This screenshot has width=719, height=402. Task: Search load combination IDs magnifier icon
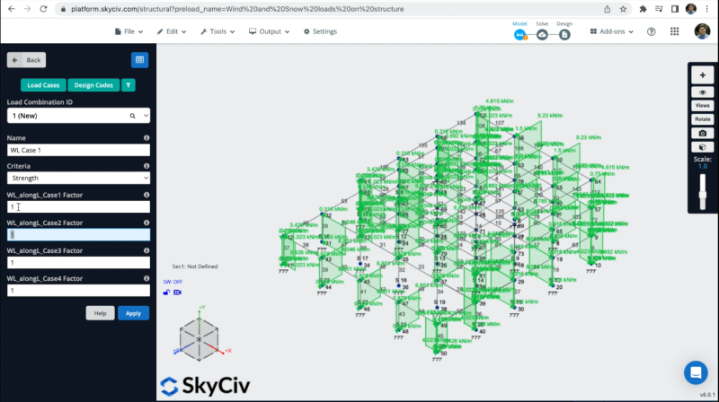[x=132, y=116]
